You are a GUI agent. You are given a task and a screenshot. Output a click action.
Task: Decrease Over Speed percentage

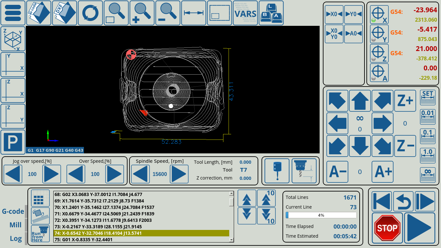(x=76, y=174)
